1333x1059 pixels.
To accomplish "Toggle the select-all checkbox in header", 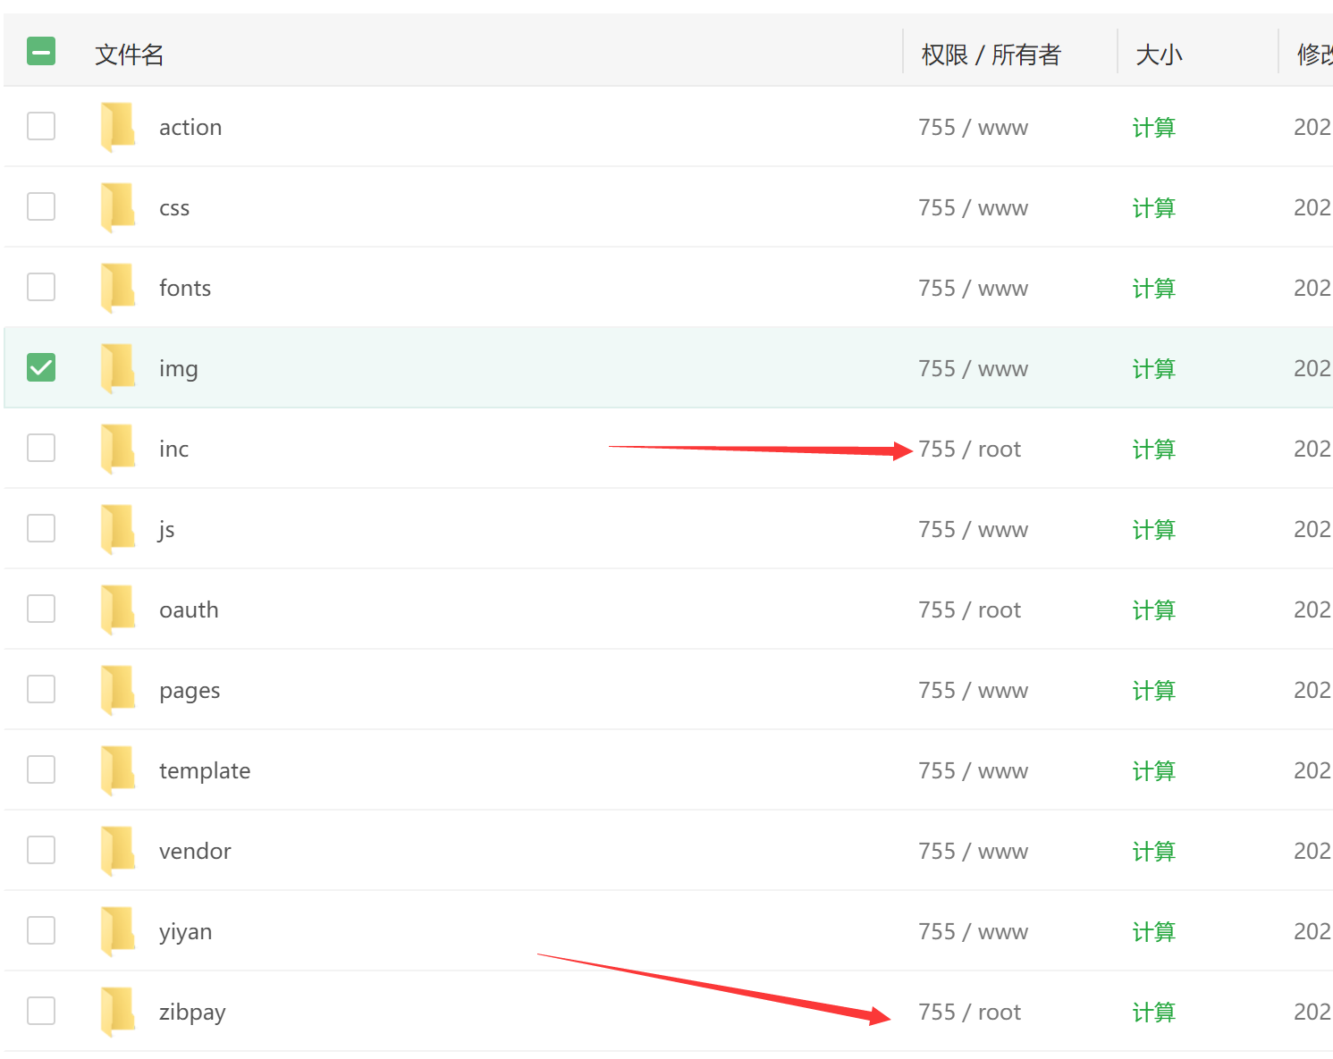I will pos(41,52).
